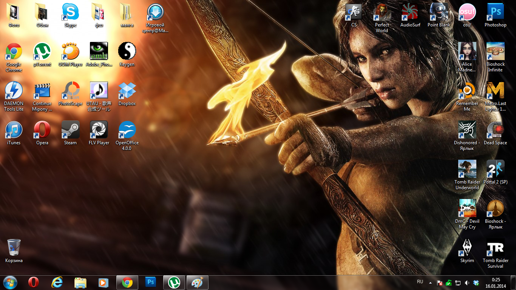Launch Bioshock Infinite shortcut
516x290 pixels.
click(x=496, y=57)
